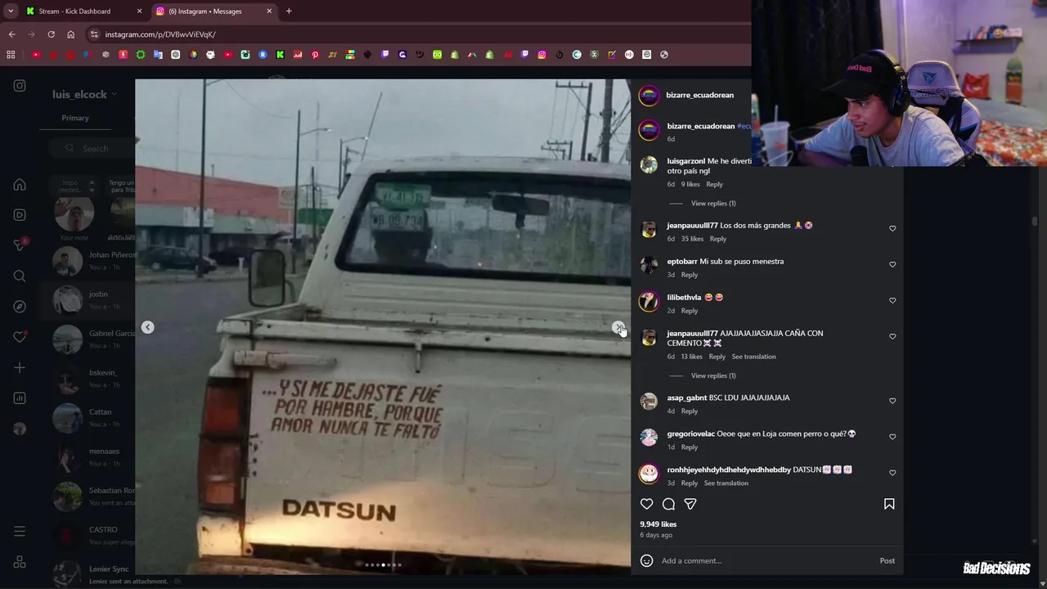Close the Kick Dashboard tab
The image size is (1047, 589).
(x=139, y=11)
